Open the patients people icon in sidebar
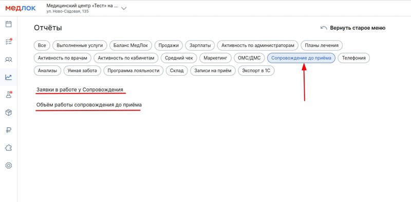This screenshot has height=202, width=411. 9,59
